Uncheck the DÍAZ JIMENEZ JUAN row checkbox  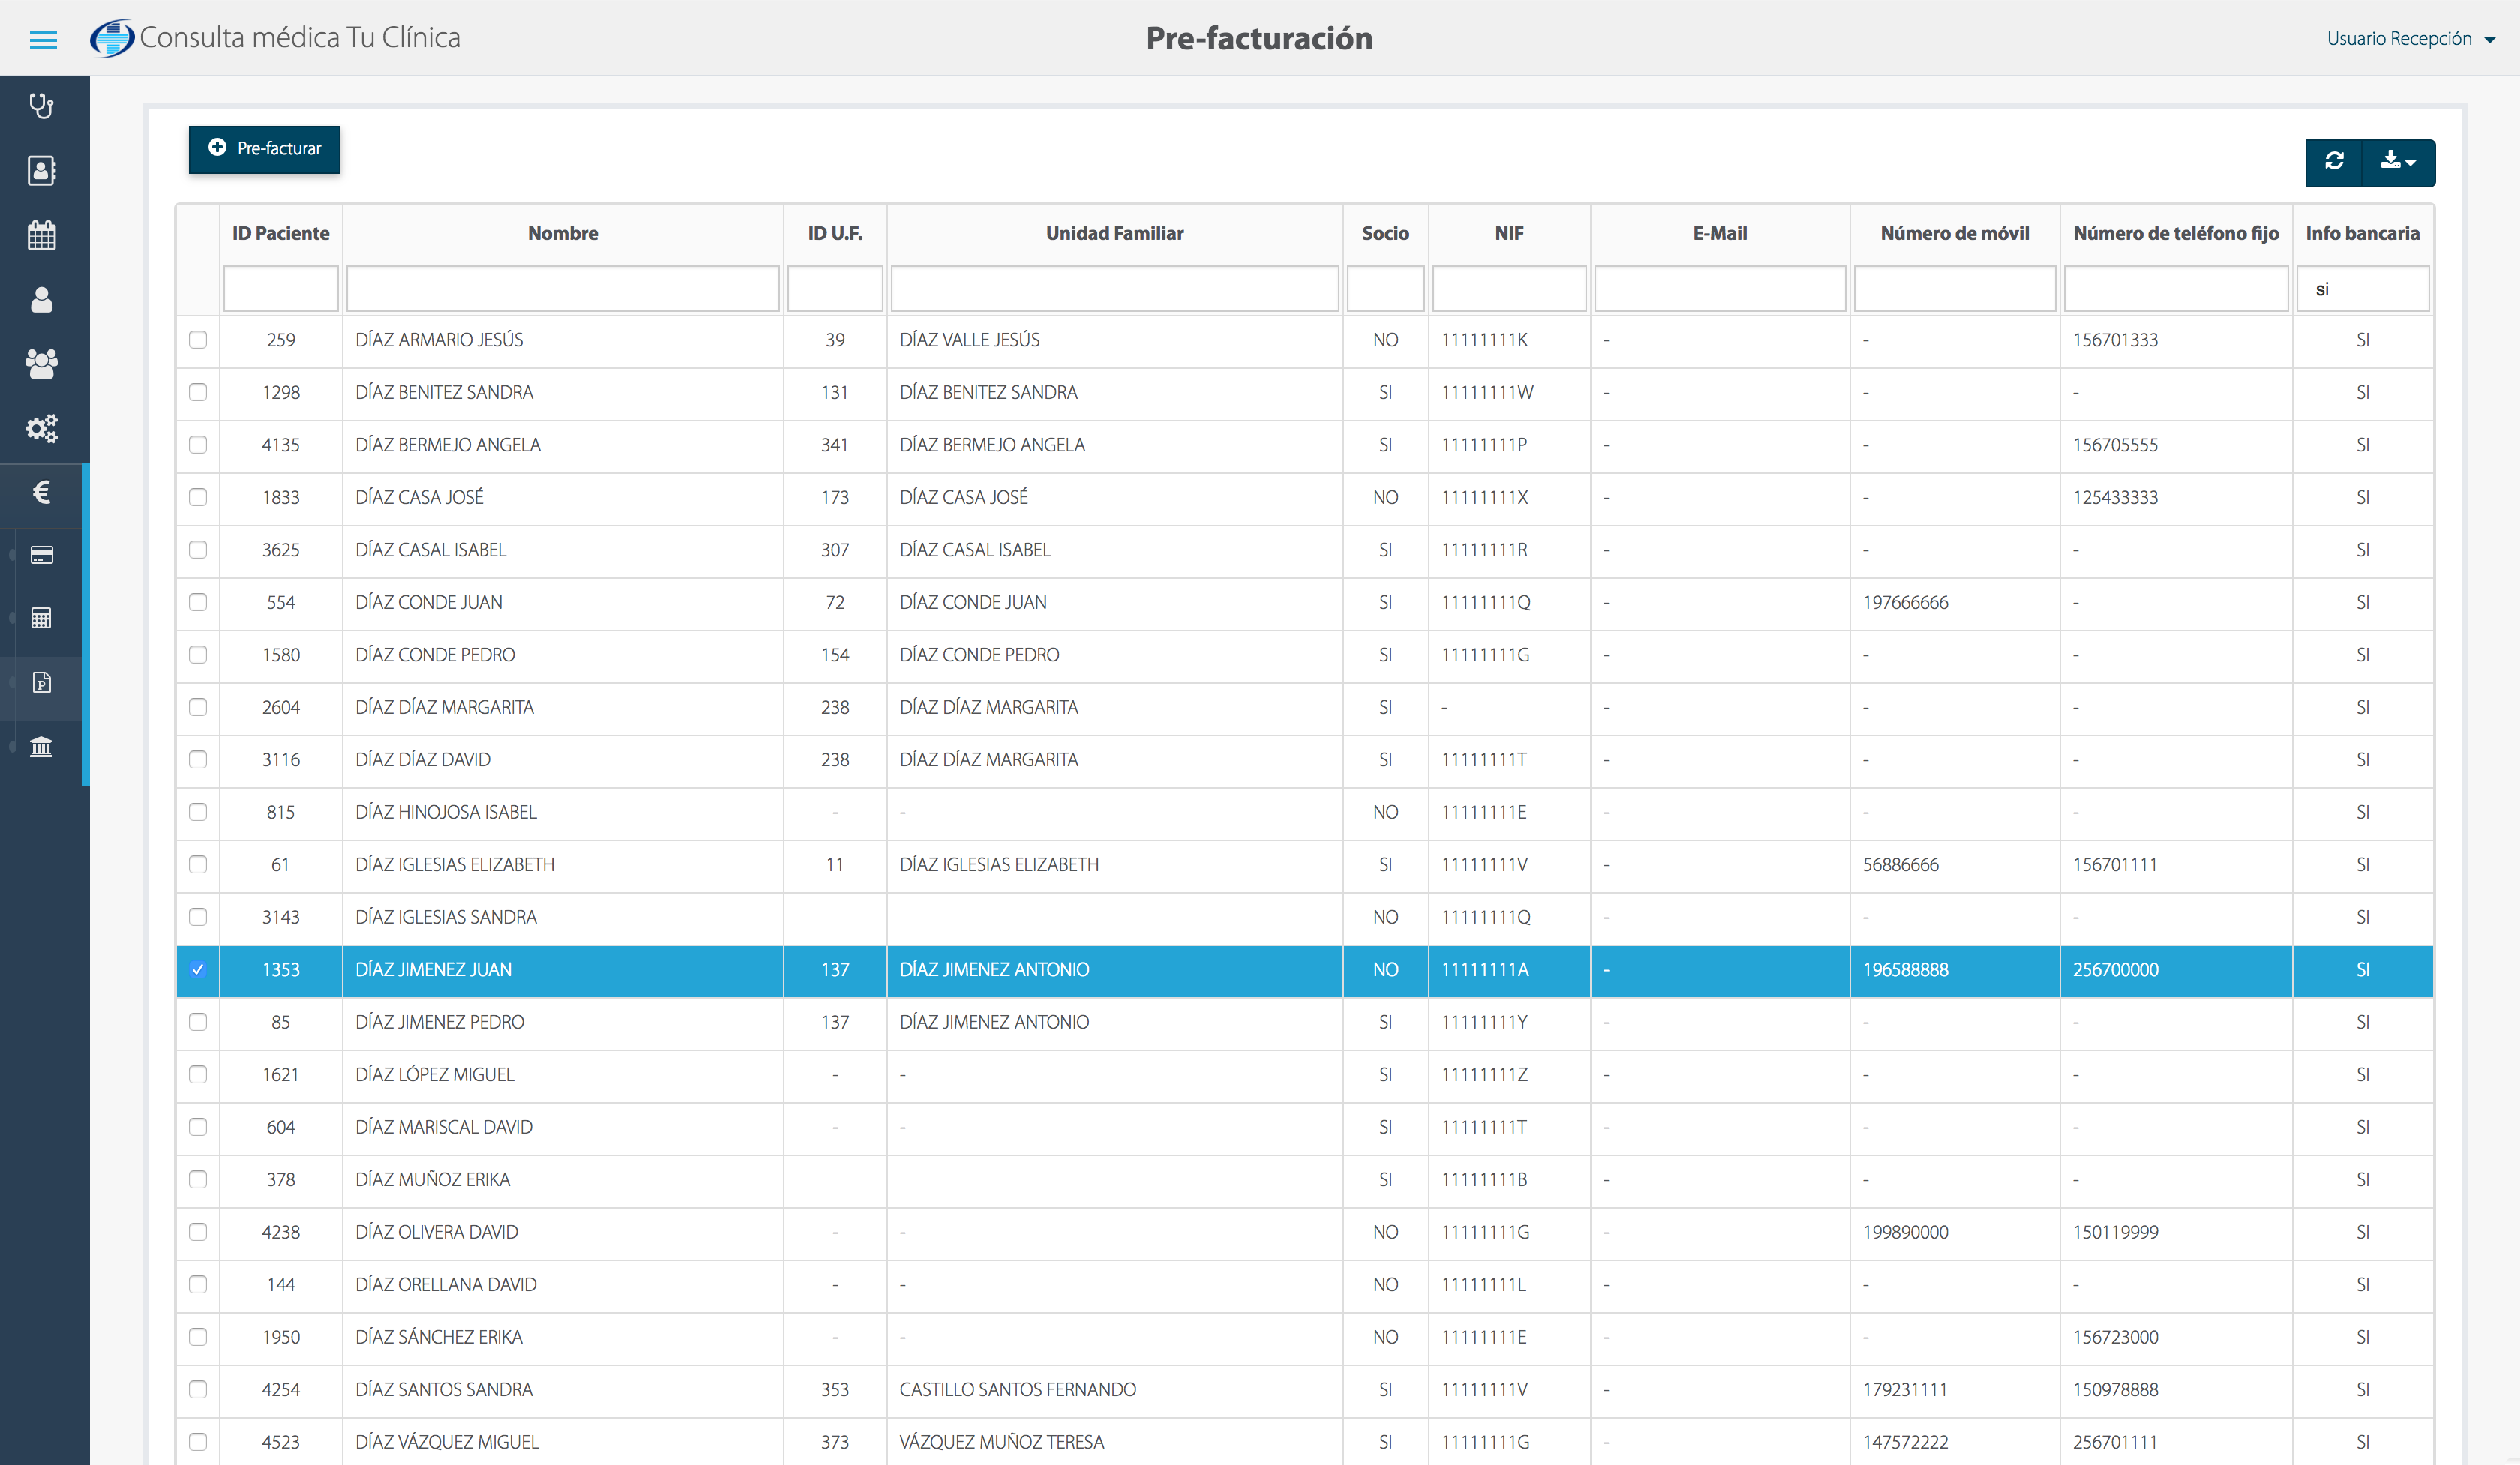pos(198,969)
